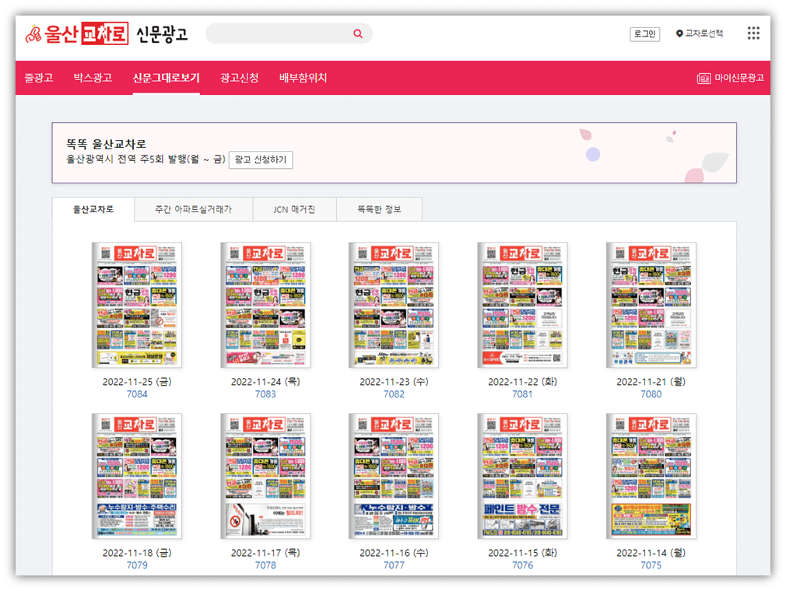The width and height of the screenshot is (786, 591).
Task: Click issue number link 7084
Action: click(x=137, y=394)
